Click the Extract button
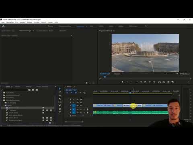This screenshot has width=193, height=145. coord(164,82)
